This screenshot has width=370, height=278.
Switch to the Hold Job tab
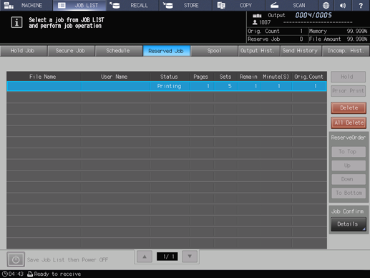(x=24, y=51)
